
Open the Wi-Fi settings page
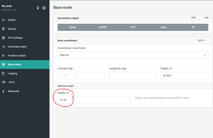(x=24, y=82)
